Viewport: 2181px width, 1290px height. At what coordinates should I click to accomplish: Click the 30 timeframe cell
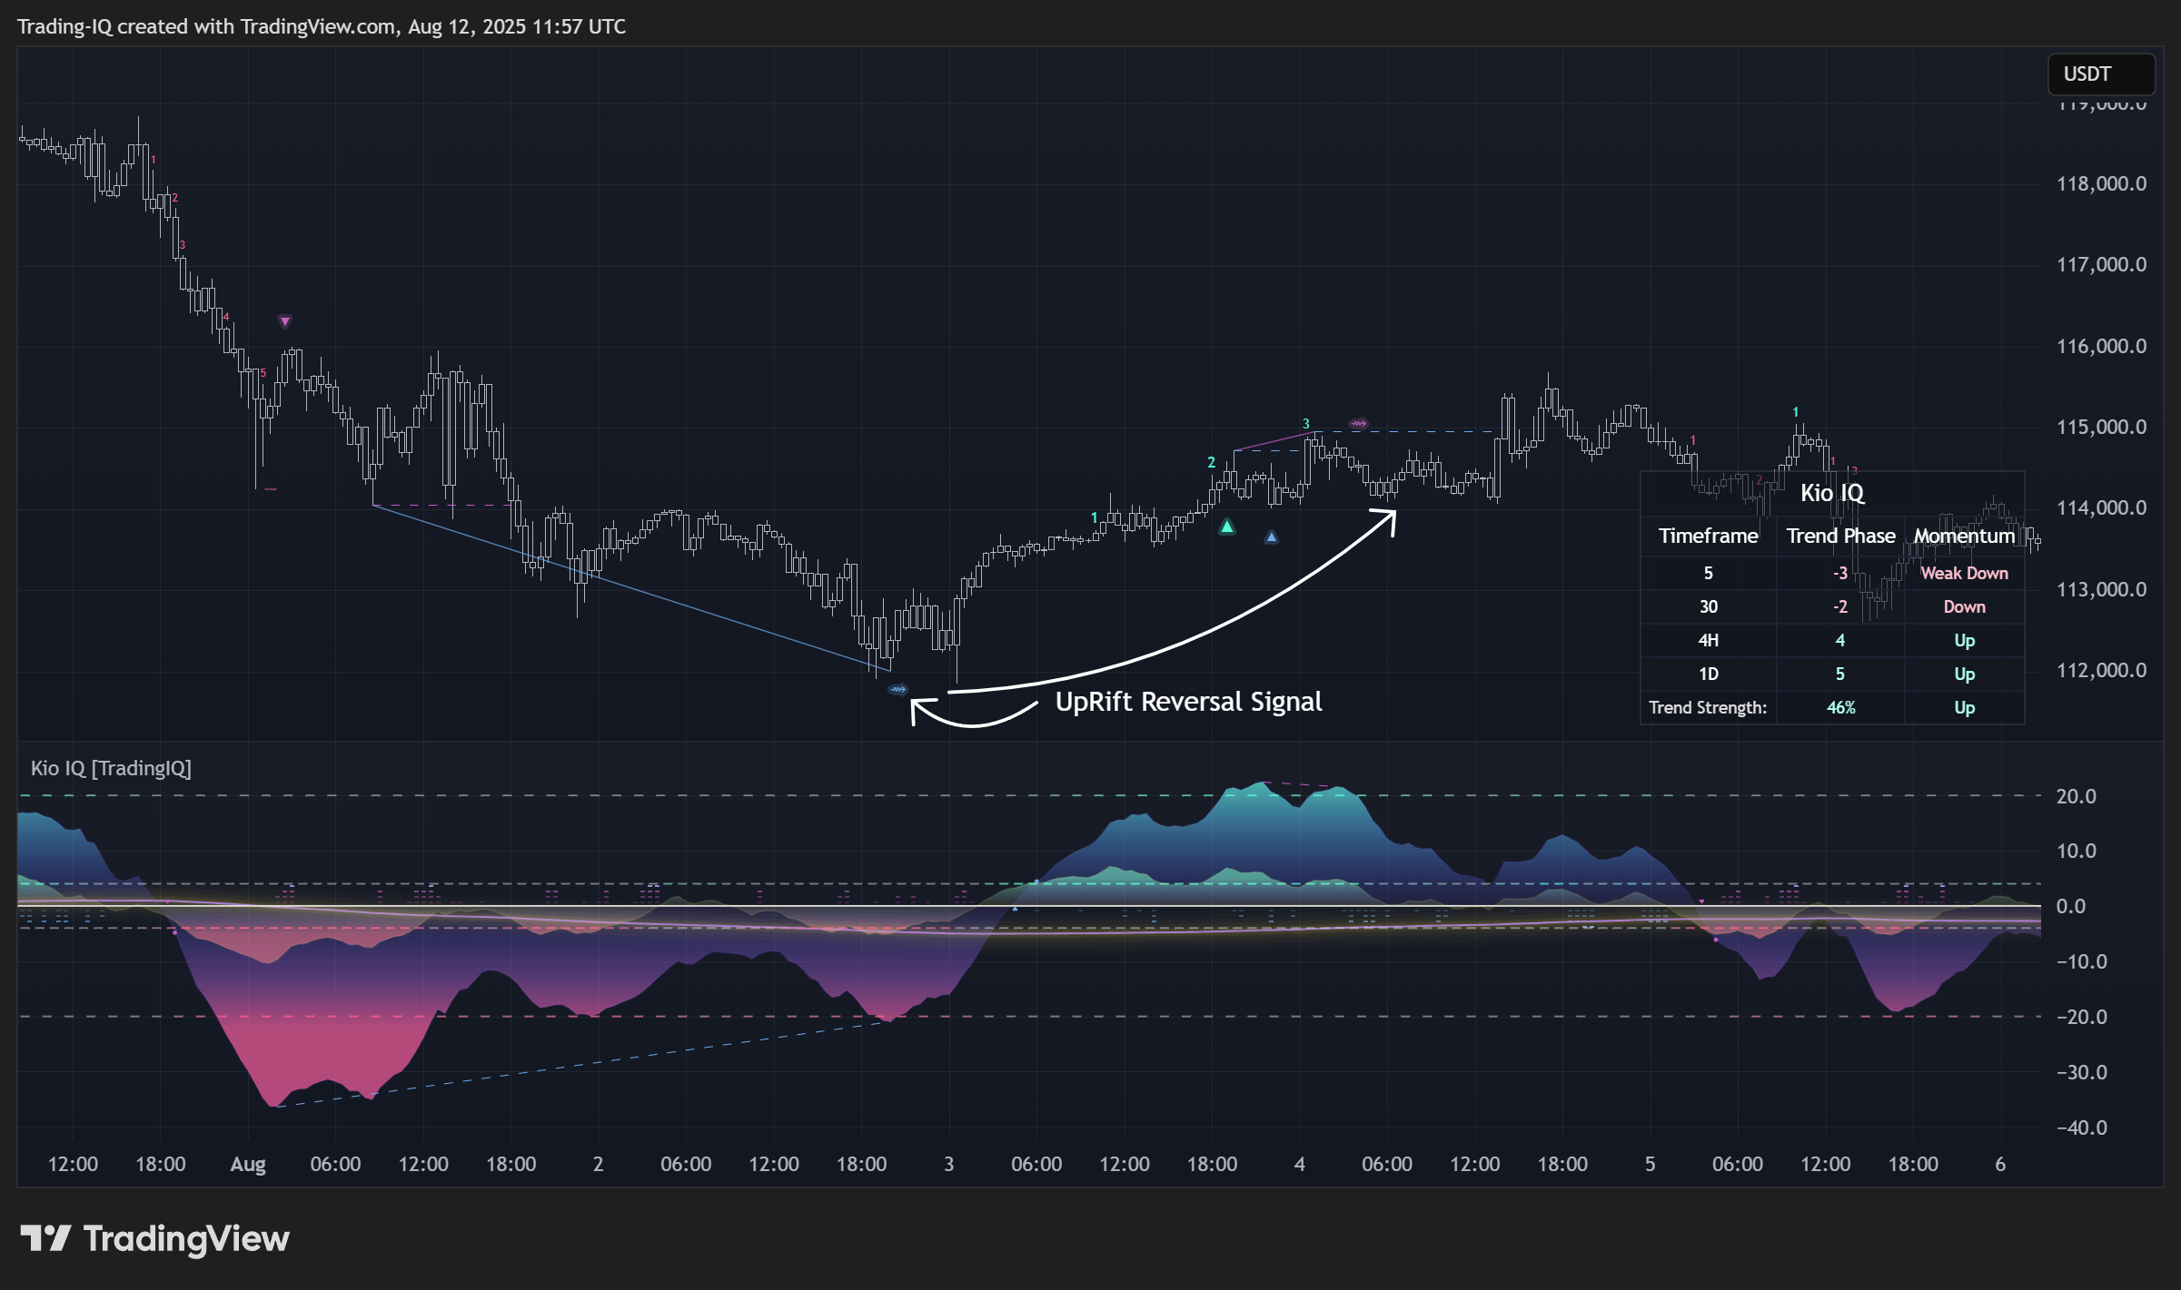click(1708, 606)
